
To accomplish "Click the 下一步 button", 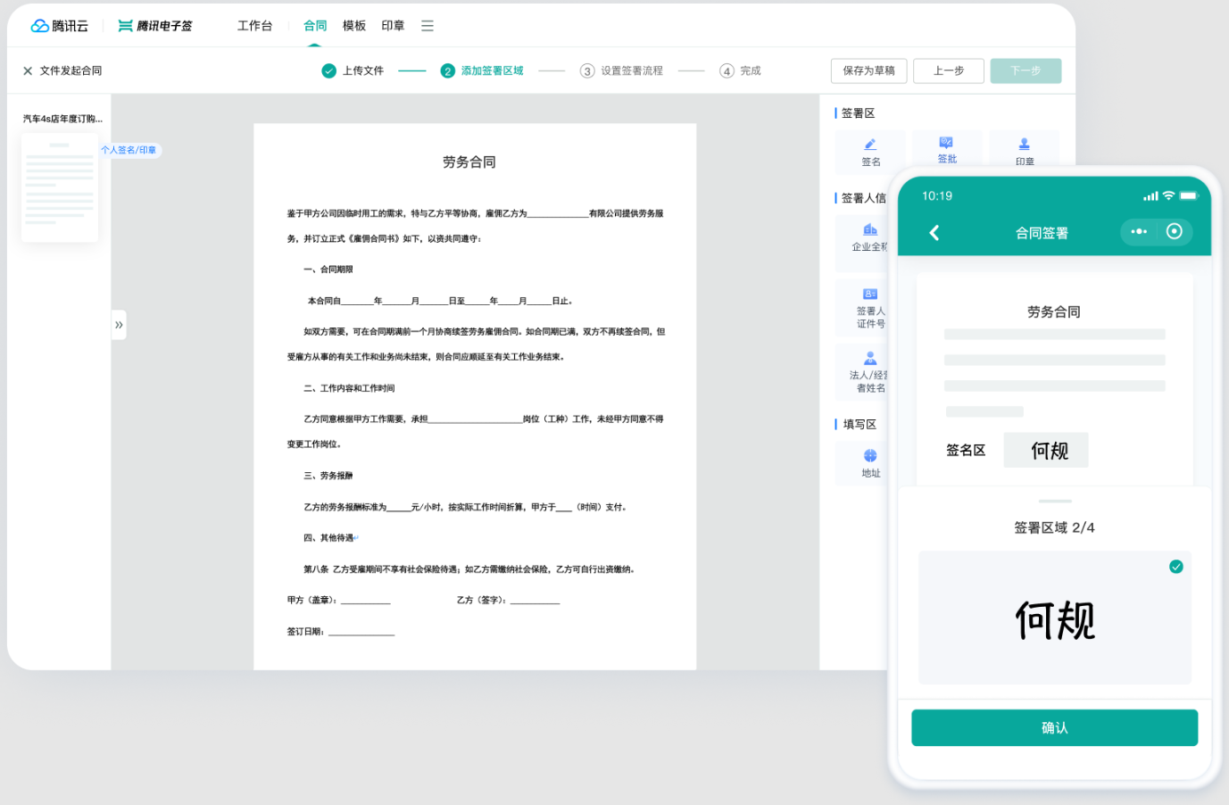I will pos(1026,71).
